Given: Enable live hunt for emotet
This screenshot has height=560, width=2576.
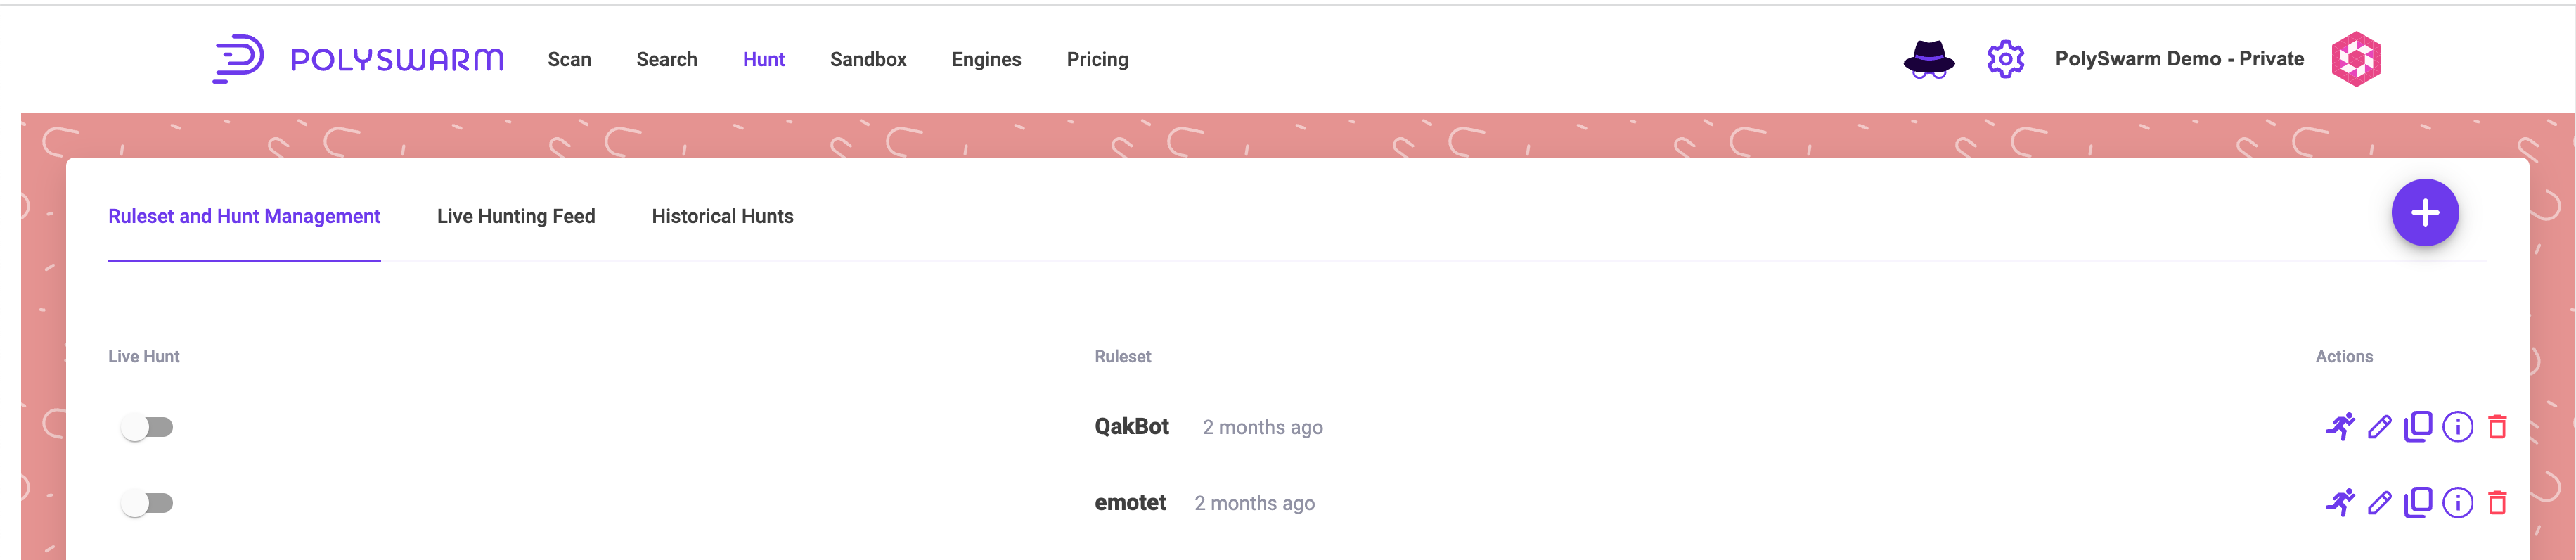Looking at the screenshot, I should pyautogui.click(x=147, y=503).
